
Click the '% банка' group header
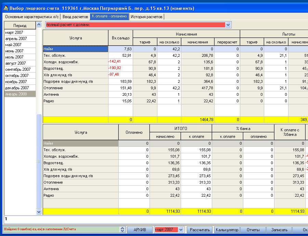(x=243, y=128)
